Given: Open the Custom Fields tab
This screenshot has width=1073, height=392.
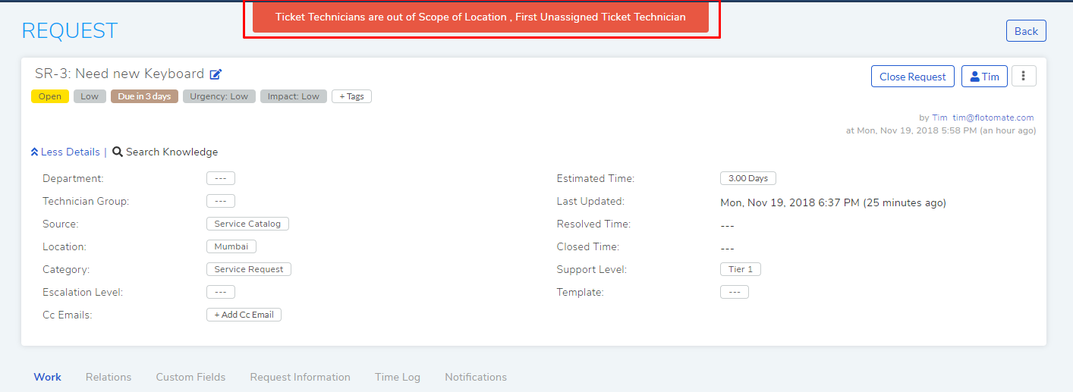Looking at the screenshot, I should coord(190,377).
